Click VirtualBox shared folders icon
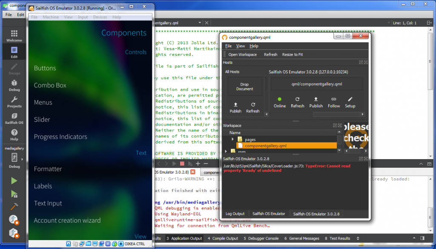Viewport: 436px width, 249px height. (89, 244)
